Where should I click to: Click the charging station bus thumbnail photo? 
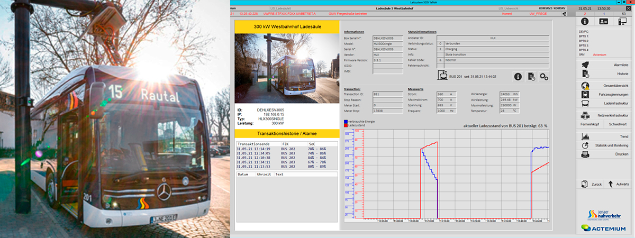(286, 68)
